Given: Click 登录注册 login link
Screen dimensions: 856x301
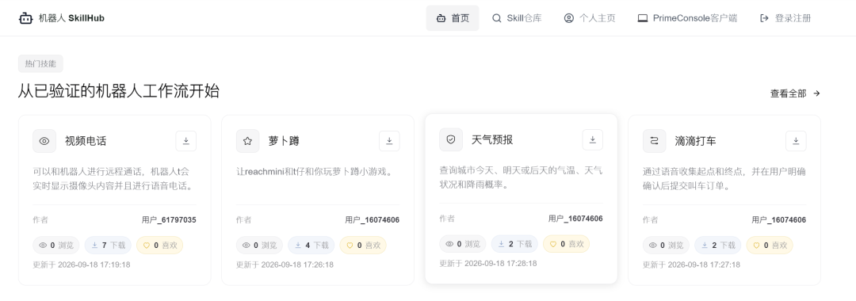Looking at the screenshot, I should [x=785, y=18].
